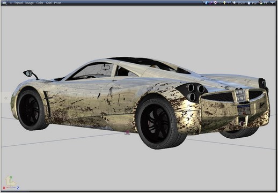The image size is (278, 193).
Task: Open the Tripod menu
Action: pos(18,3)
